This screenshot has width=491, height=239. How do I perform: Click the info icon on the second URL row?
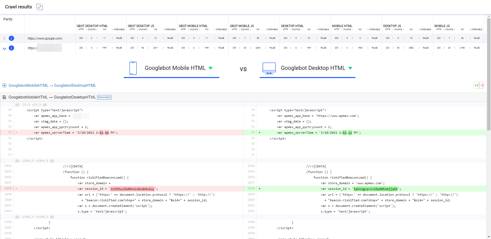pyautogui.click(x=11, y=48)
